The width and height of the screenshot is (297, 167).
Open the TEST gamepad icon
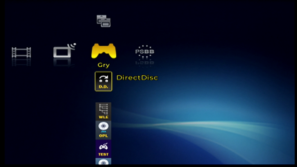(x=104, y=149)
